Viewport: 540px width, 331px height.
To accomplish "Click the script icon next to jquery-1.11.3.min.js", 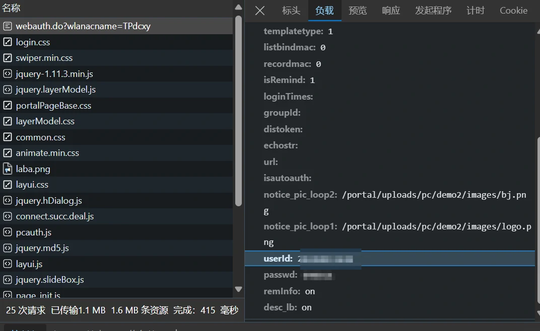I will click(x=8, y=74).
